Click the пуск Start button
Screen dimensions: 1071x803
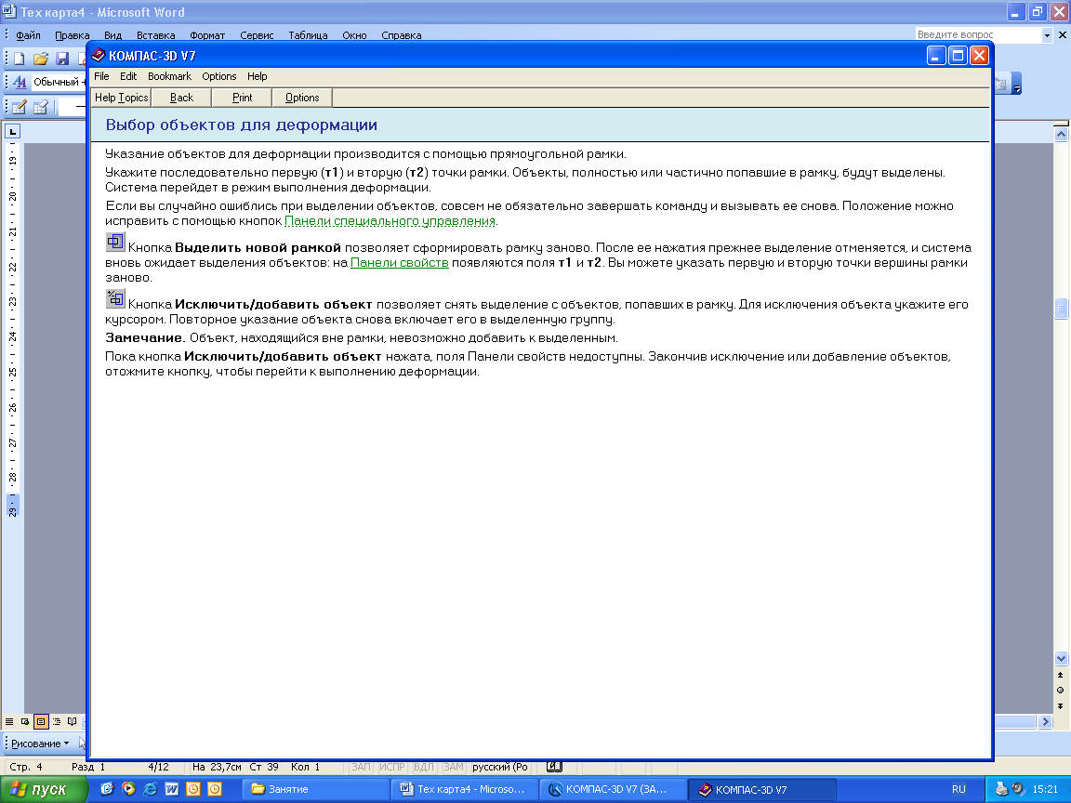pyautogui.click(x=45, y=789)
